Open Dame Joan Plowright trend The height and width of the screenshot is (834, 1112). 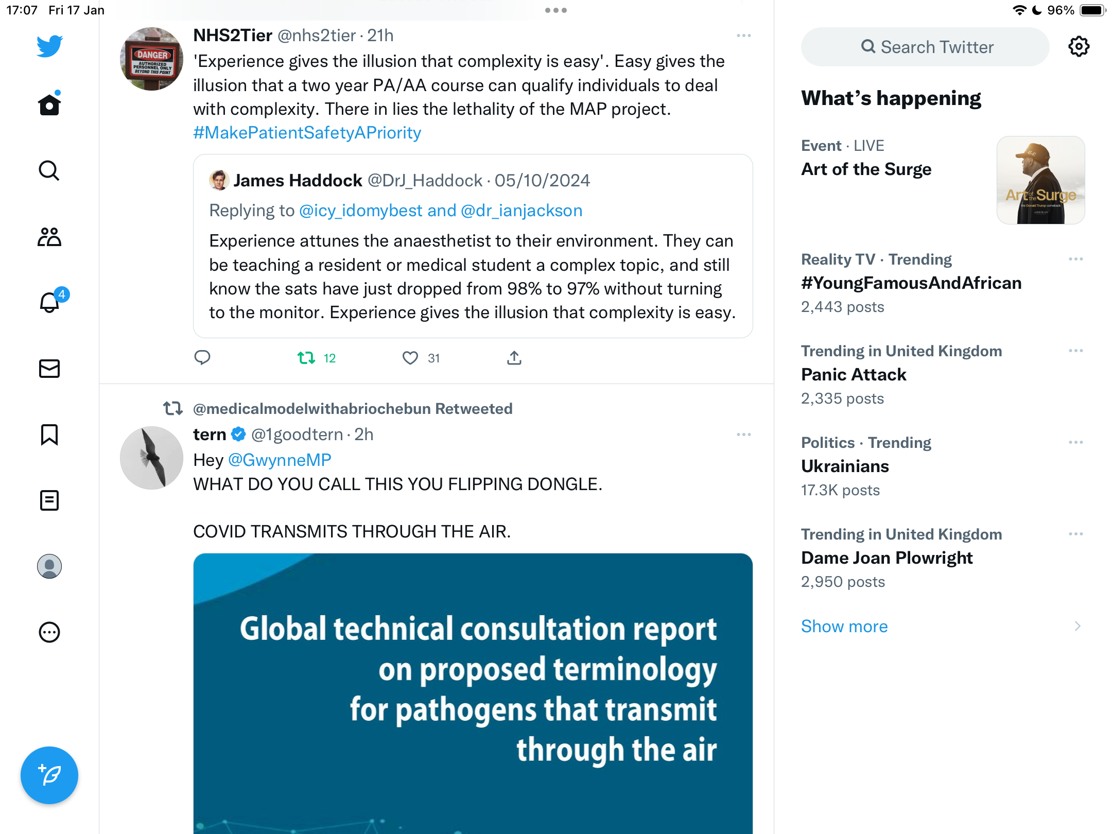click(887, 558)
